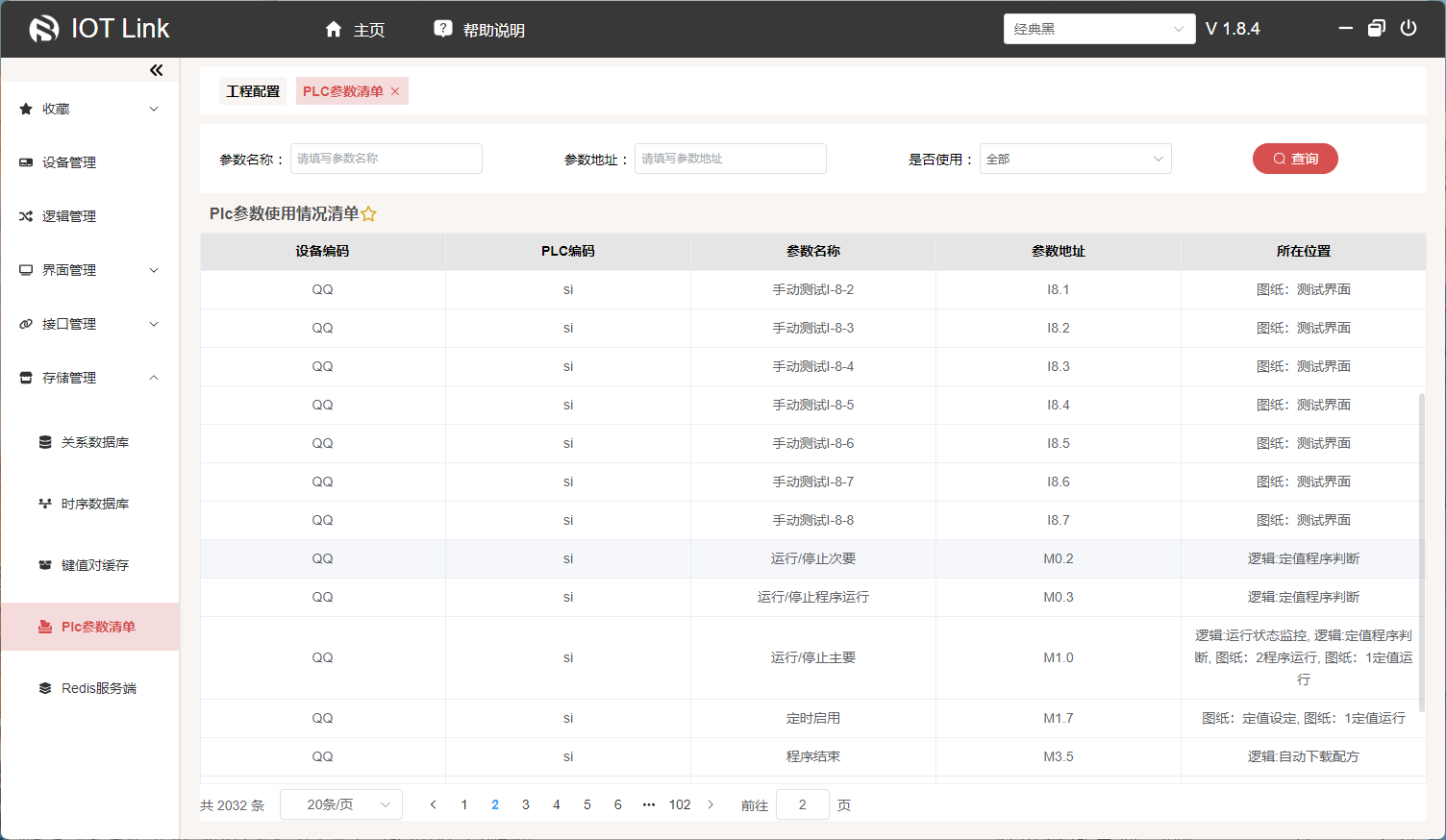The image size is (1446, 840).
Task: Select cell 手动测试I-8-2
Action: click(x=813, y=289)
